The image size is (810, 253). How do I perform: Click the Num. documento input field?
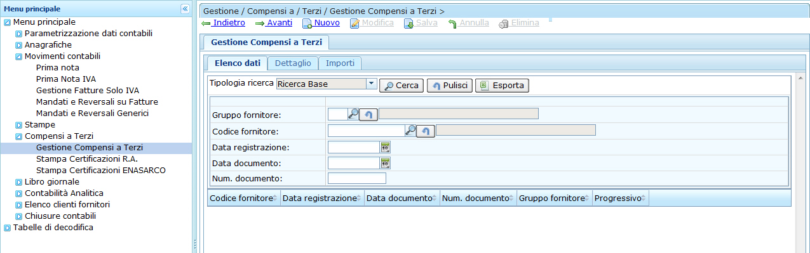click(357, 178)
